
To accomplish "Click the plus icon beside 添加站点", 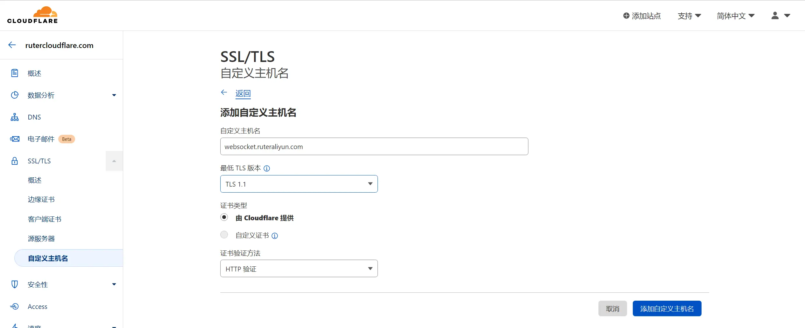I will (x=626, y=16).
